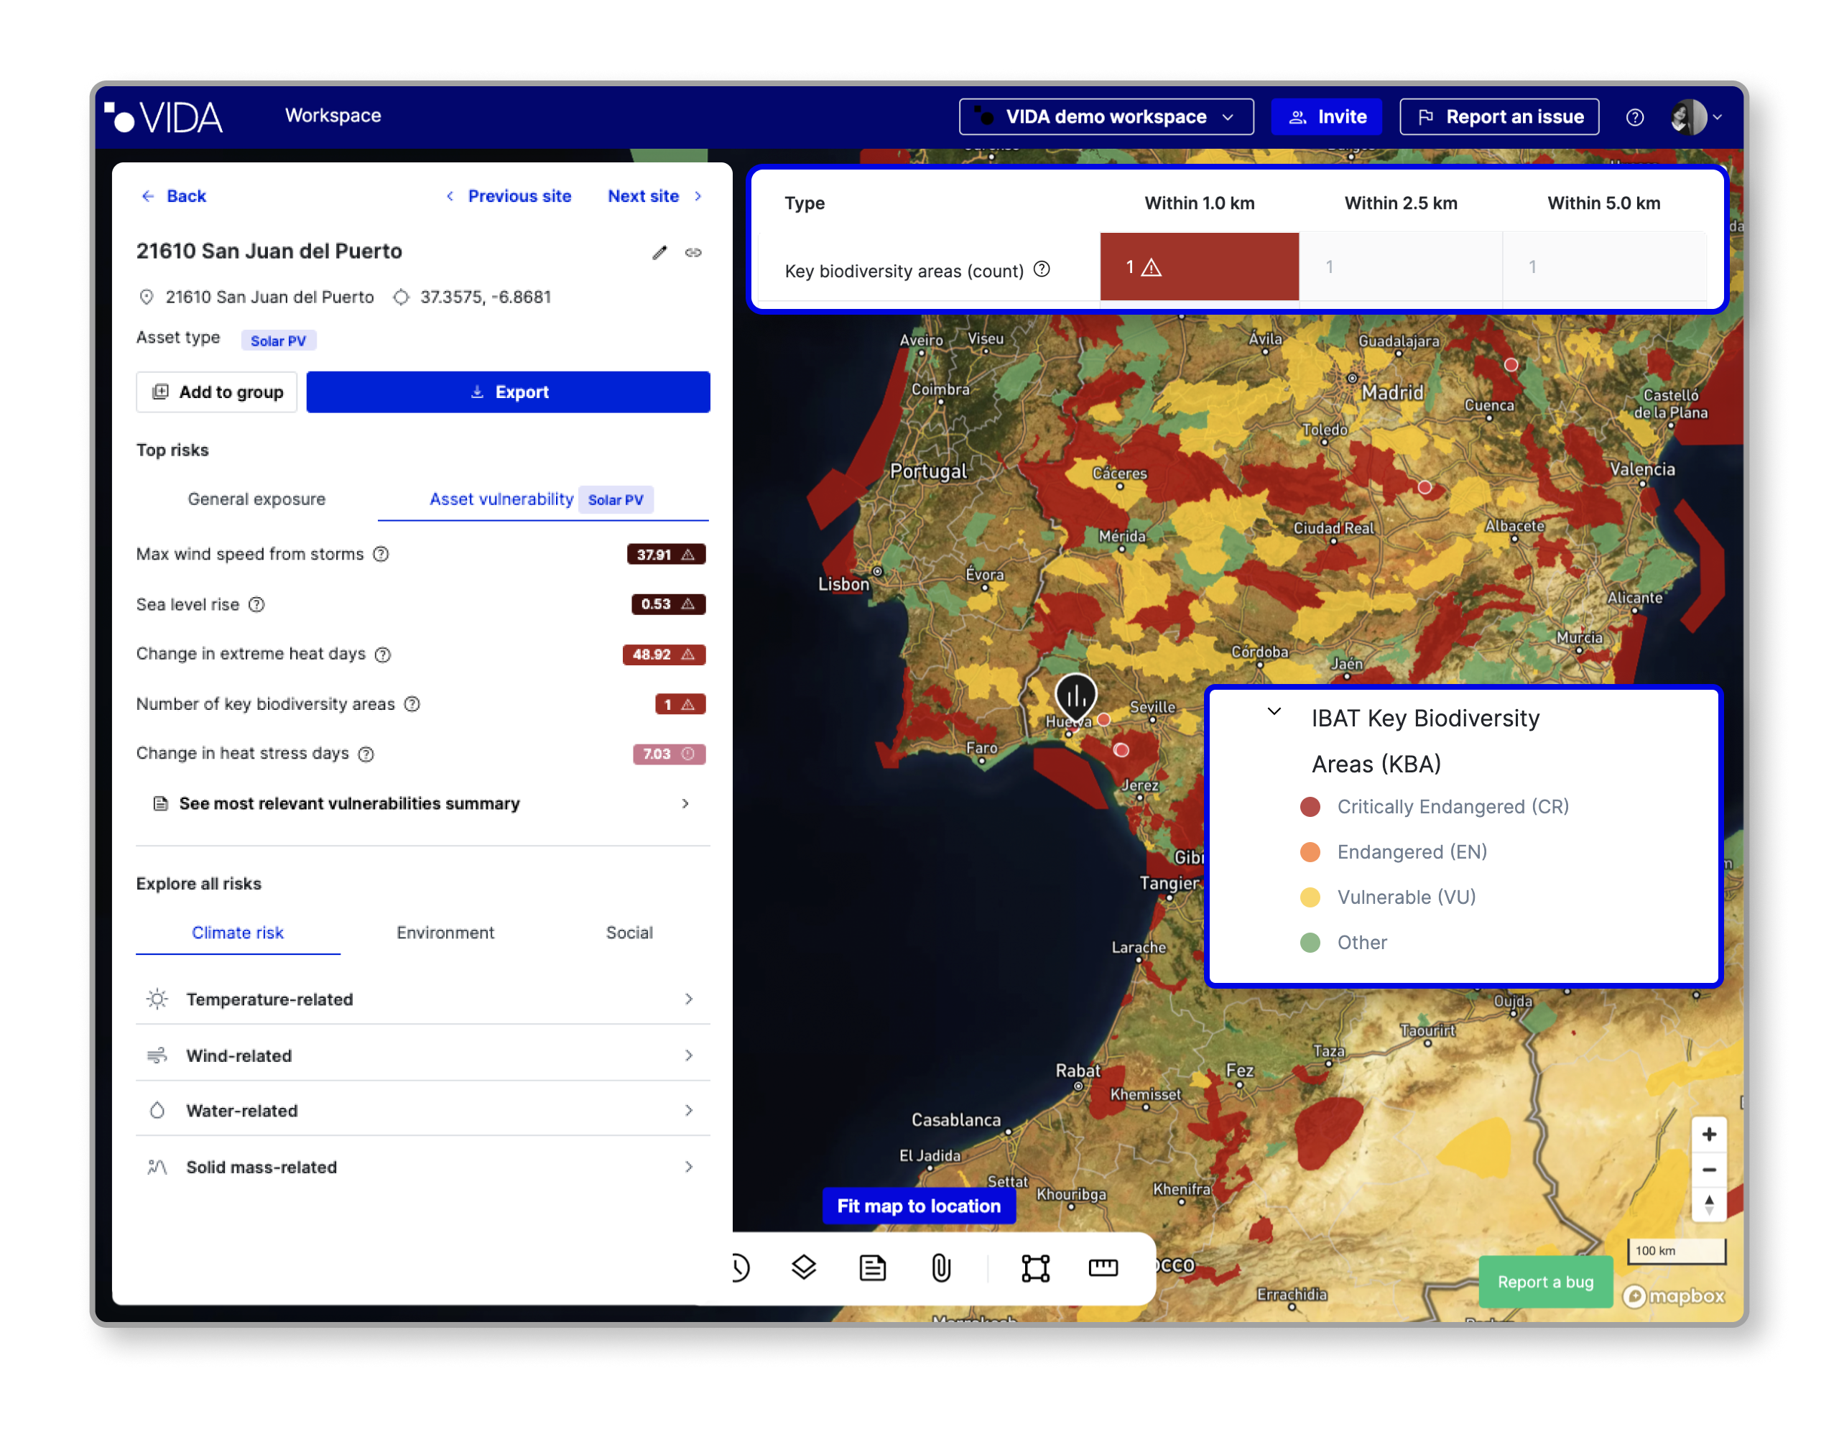
Task: Open the layers icon in bottom toolbar
Action: [x=803, y=1267]
